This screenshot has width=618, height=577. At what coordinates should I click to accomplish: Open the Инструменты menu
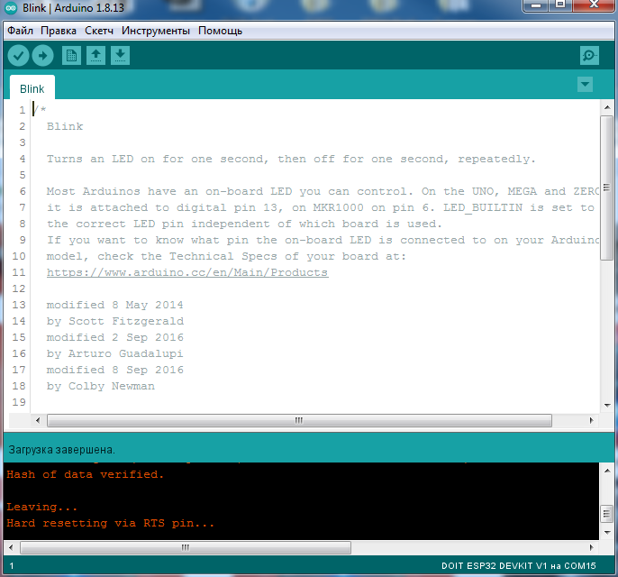(x=156, y=31)
